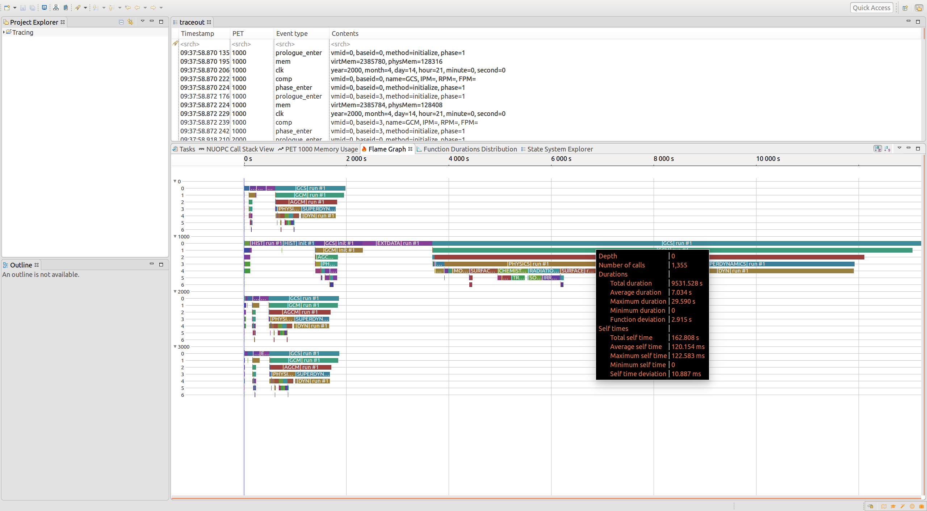
Task: Collapse PET 0 group in flame graph
Action: (x=175, y=181)
